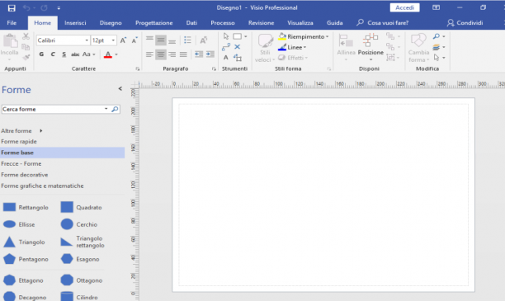Open the Progettazione ribbon tab
Image resolution: width=505 pixels, height=301 pixels.
(x=154, y=23)
